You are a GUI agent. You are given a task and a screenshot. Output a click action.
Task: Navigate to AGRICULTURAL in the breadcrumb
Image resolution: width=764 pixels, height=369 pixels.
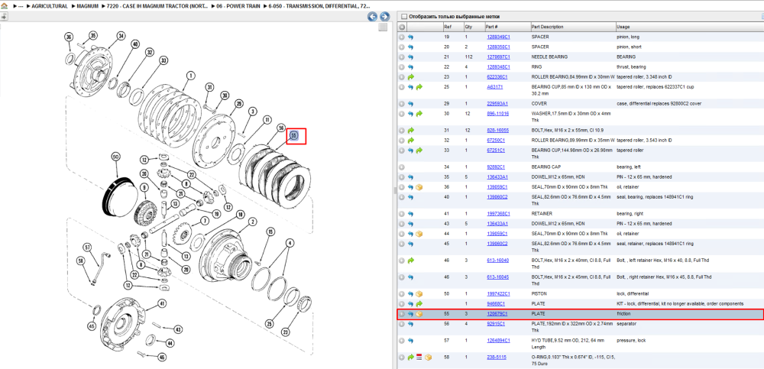coord(49,5)
